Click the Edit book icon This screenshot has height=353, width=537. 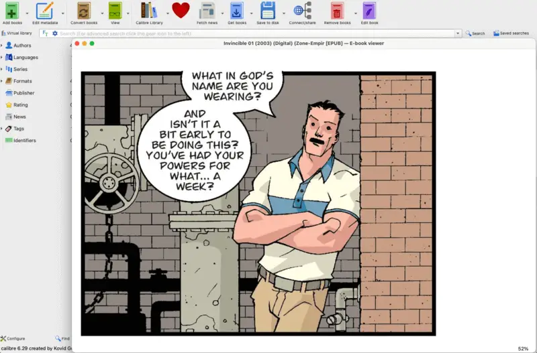[369, 11]
